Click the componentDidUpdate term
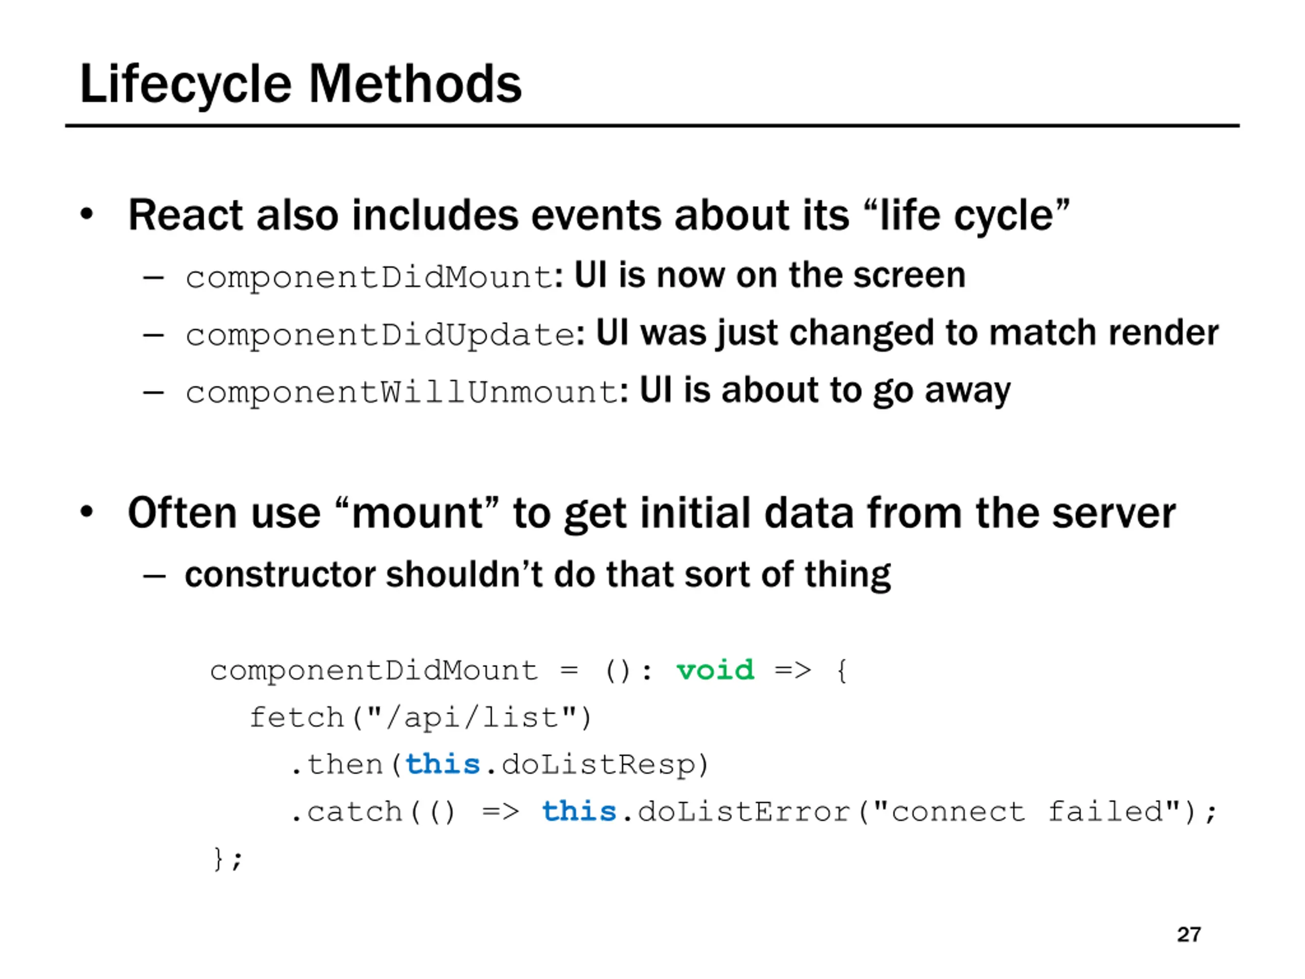 tap(380, 335)
